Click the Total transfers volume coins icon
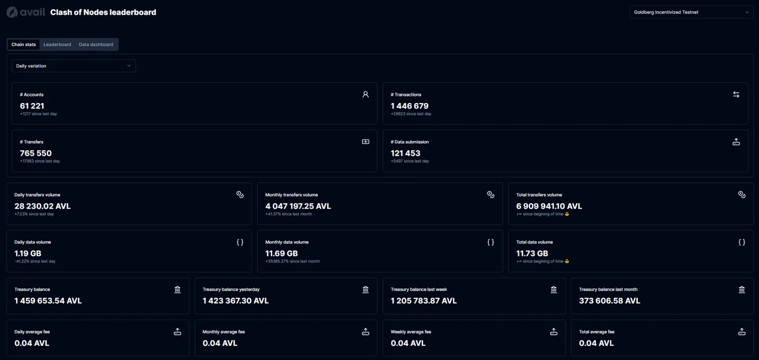The image size is (759, 360). [742, 195]
